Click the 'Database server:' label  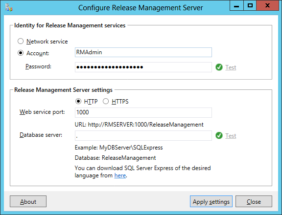click(41, 135)
